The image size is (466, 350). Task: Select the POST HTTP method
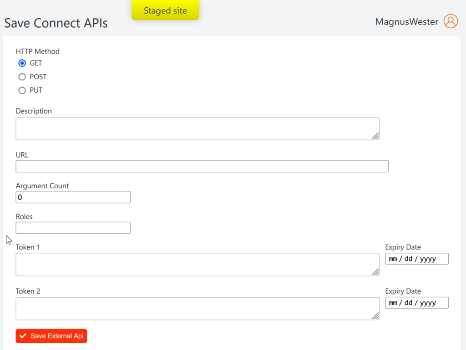(22, 77)
